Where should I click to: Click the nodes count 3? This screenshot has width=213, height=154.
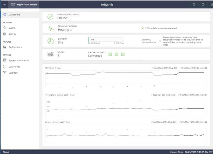[x=58, y=56]
